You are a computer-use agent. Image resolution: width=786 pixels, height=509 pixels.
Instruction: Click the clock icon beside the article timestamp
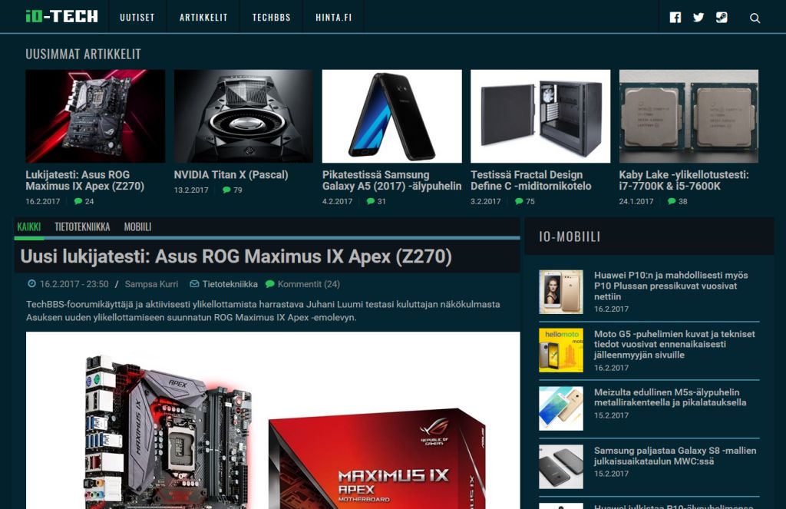tap(31, 283)
